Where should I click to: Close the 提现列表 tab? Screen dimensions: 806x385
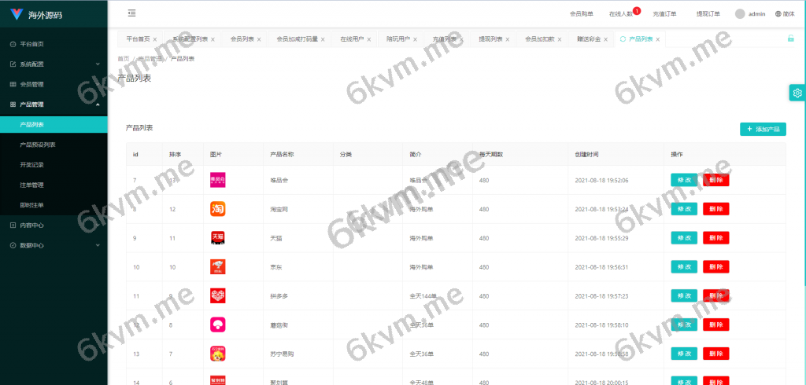(x=508, y=39)
